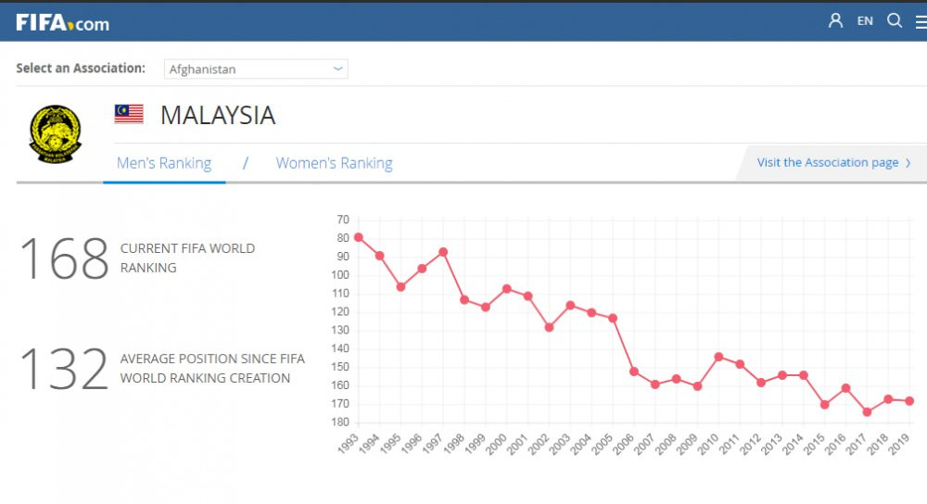The width and height of the screenshot is (927, 504).
Task: Click the MALAYSIA heading text
Action: click(x=218, y=115)
